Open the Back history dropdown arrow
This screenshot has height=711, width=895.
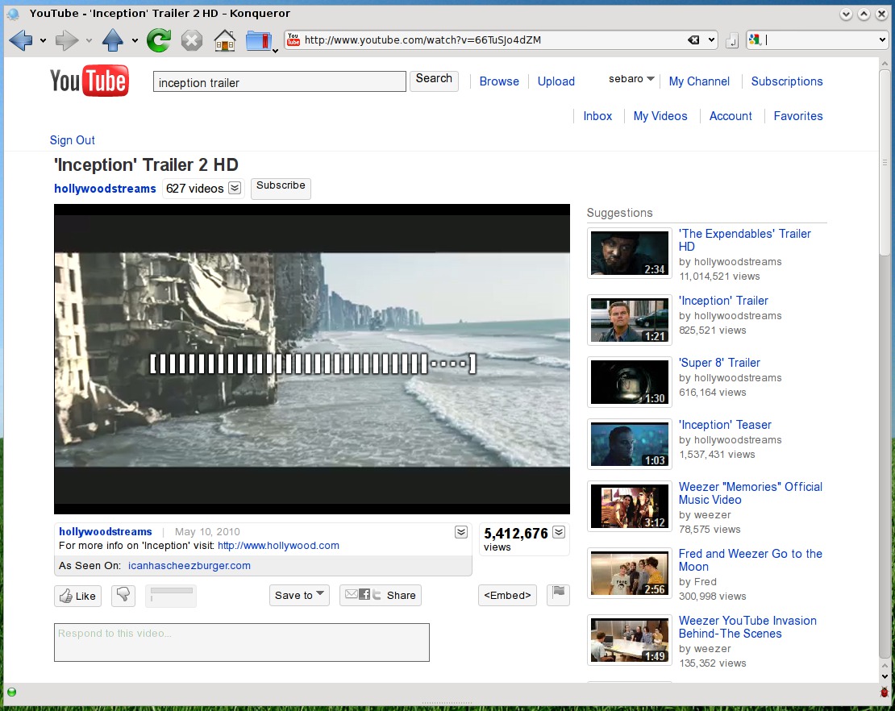(43, 40)
